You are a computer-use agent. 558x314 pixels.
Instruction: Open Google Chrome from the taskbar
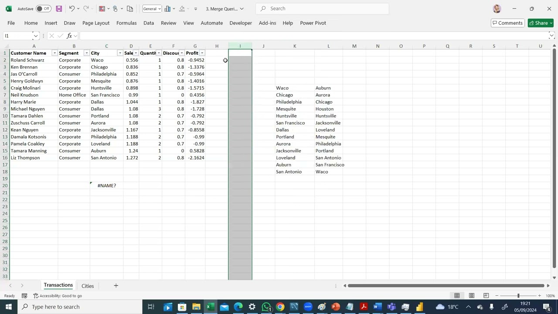coord(280,307)
